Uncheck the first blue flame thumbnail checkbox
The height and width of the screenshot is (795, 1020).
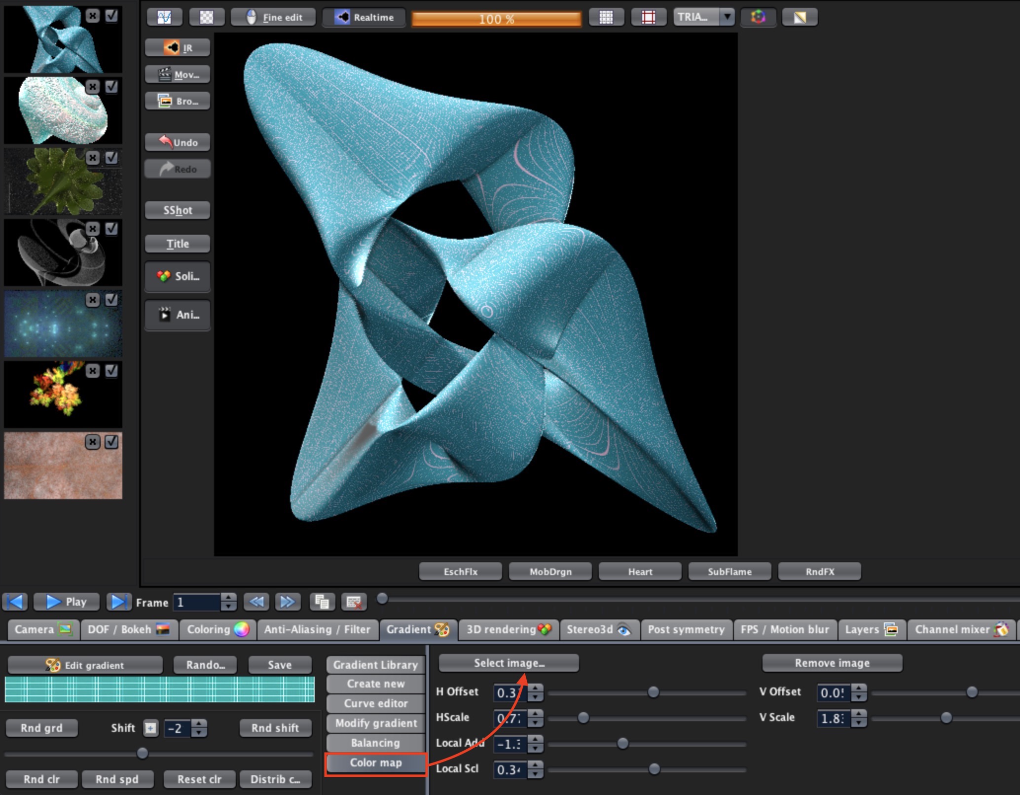[112, 16]
